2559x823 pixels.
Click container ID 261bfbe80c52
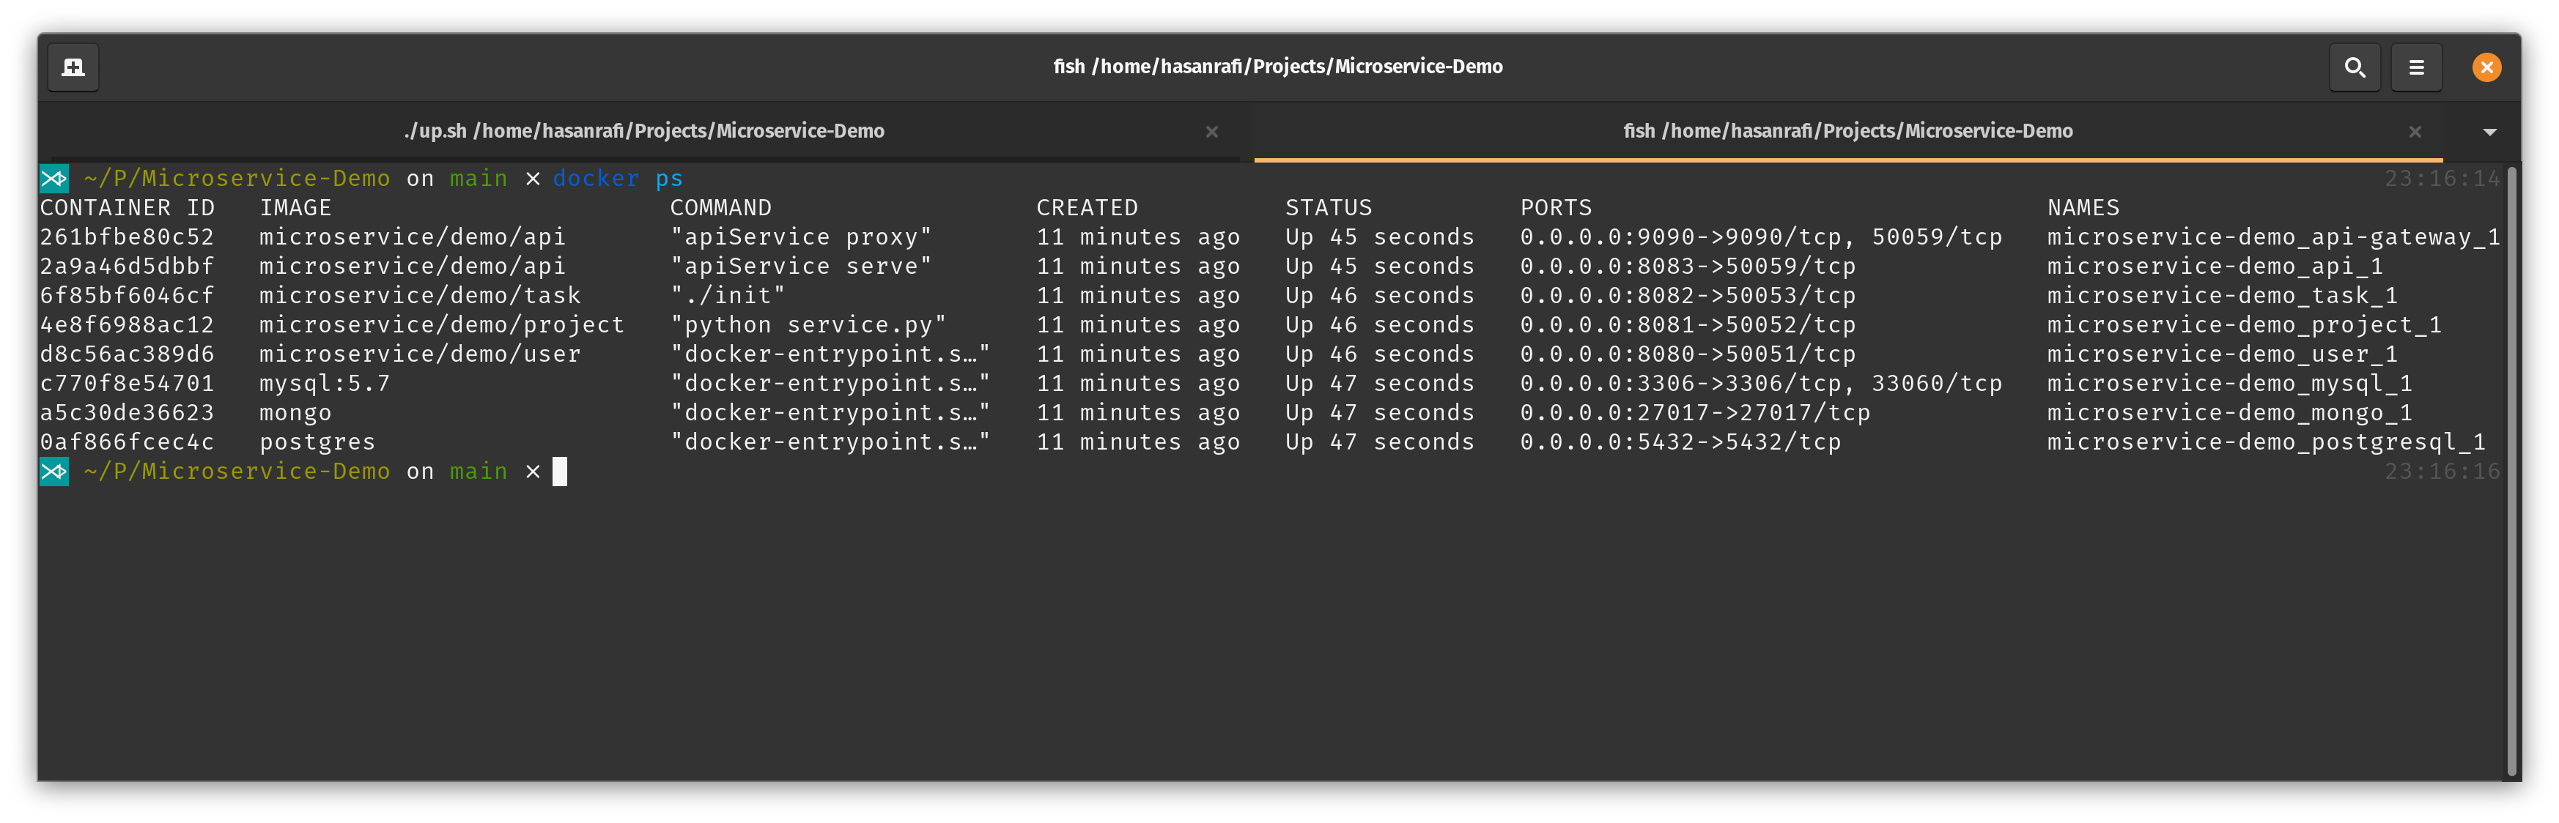pos(128,237)
